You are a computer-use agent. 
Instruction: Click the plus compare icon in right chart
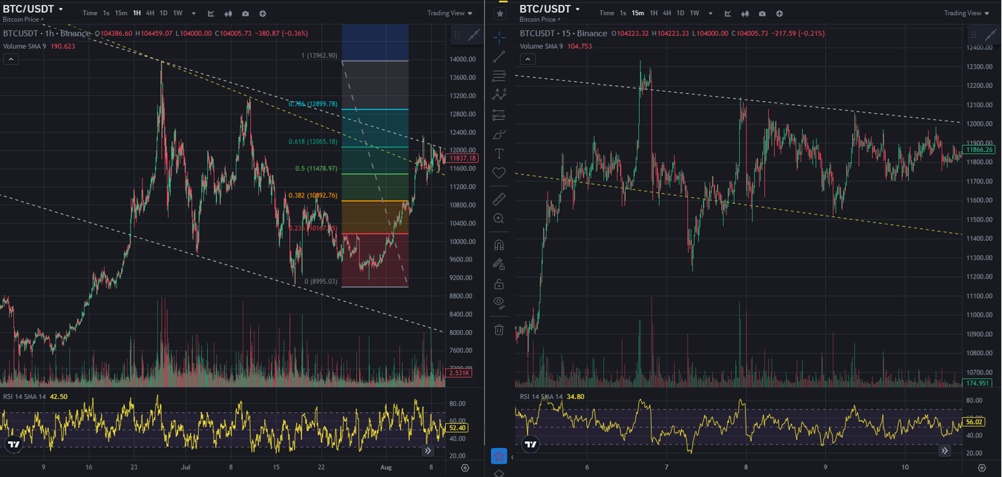pyautogui.click(x=779, y=13)
